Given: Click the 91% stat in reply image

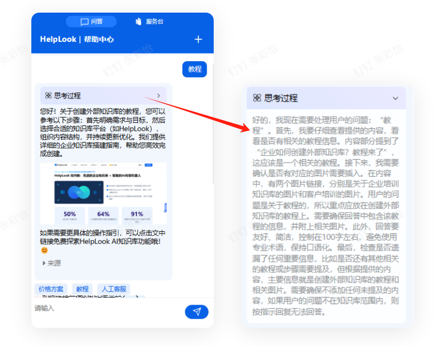Looking at the screenshot, I should click(137, 215).
